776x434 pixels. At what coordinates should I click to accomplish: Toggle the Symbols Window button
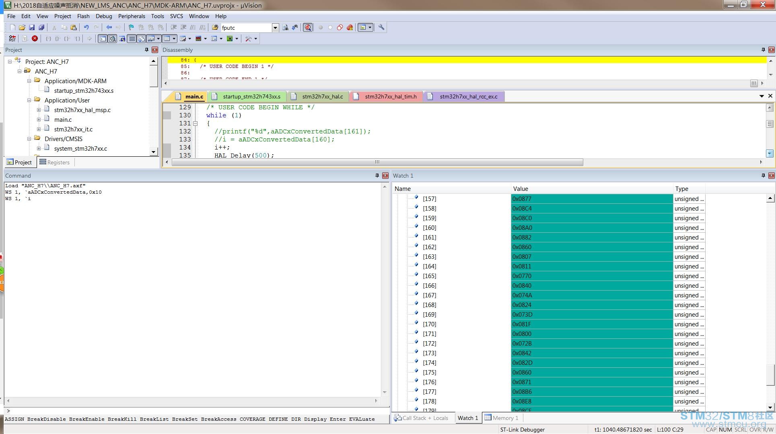(122, 39)
